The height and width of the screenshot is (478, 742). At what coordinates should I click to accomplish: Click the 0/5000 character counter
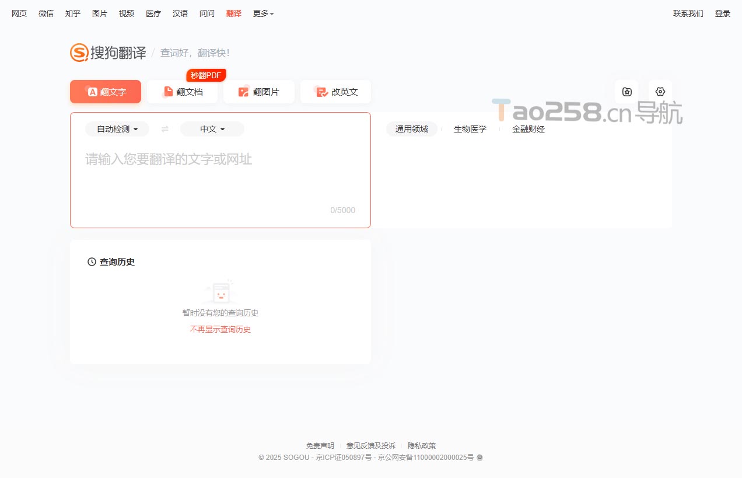pos(342,210)
